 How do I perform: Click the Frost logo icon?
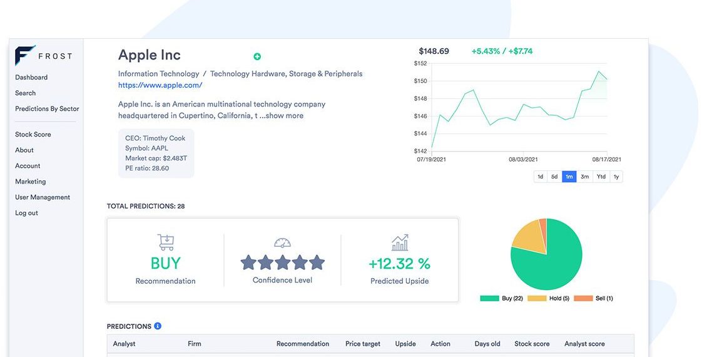[x=25, y=56]
